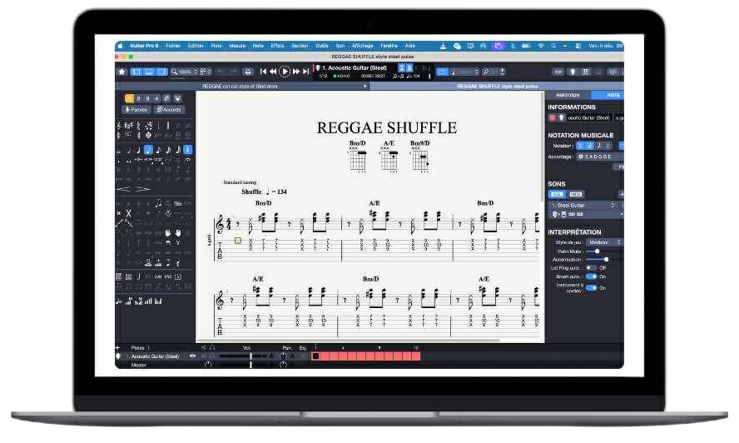Image resolution: width=739 pixels, height=443 pixels.
Task: Select the MIDI sound mode button
Action: (575, 194)
